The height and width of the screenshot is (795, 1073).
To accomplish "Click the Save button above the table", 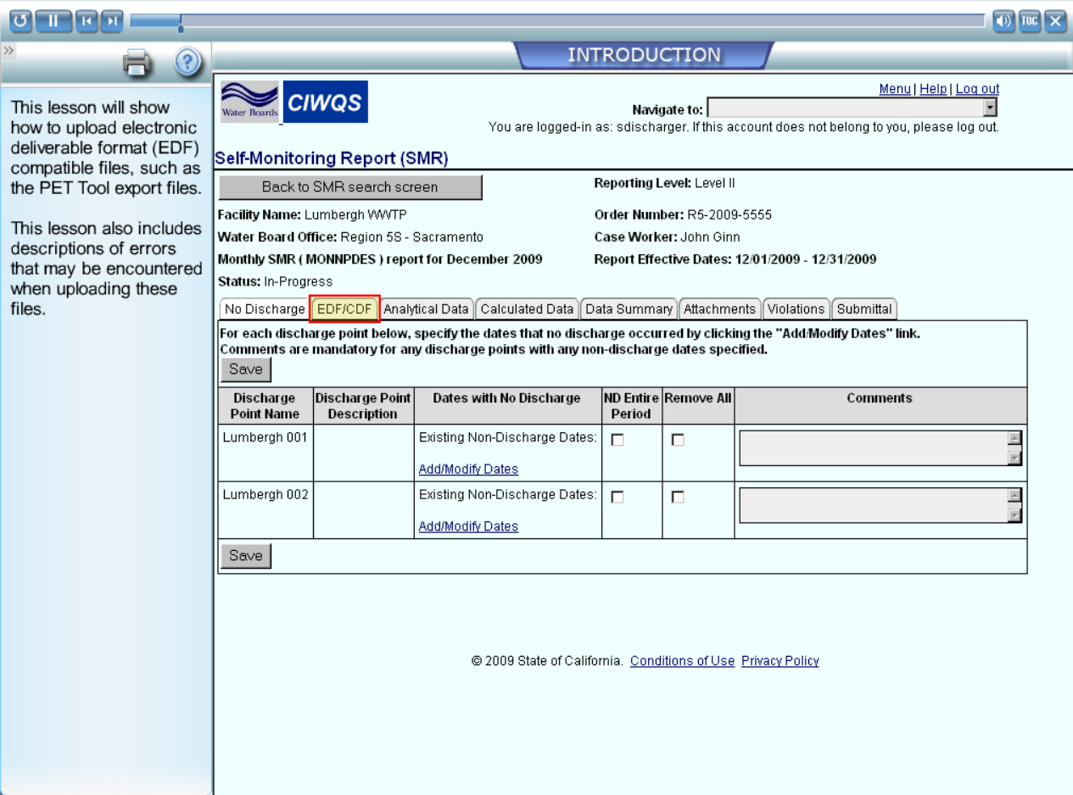I will 246,370.
